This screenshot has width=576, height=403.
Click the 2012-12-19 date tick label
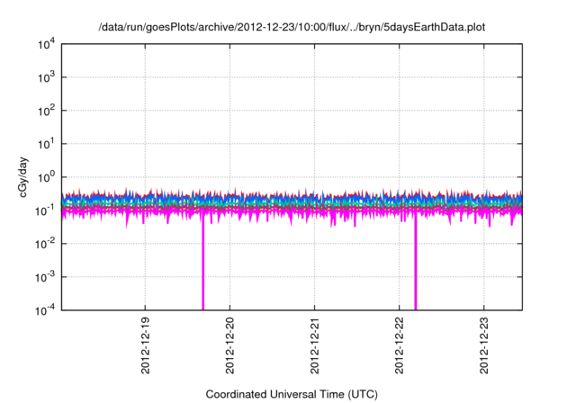[x=146, y=345]
